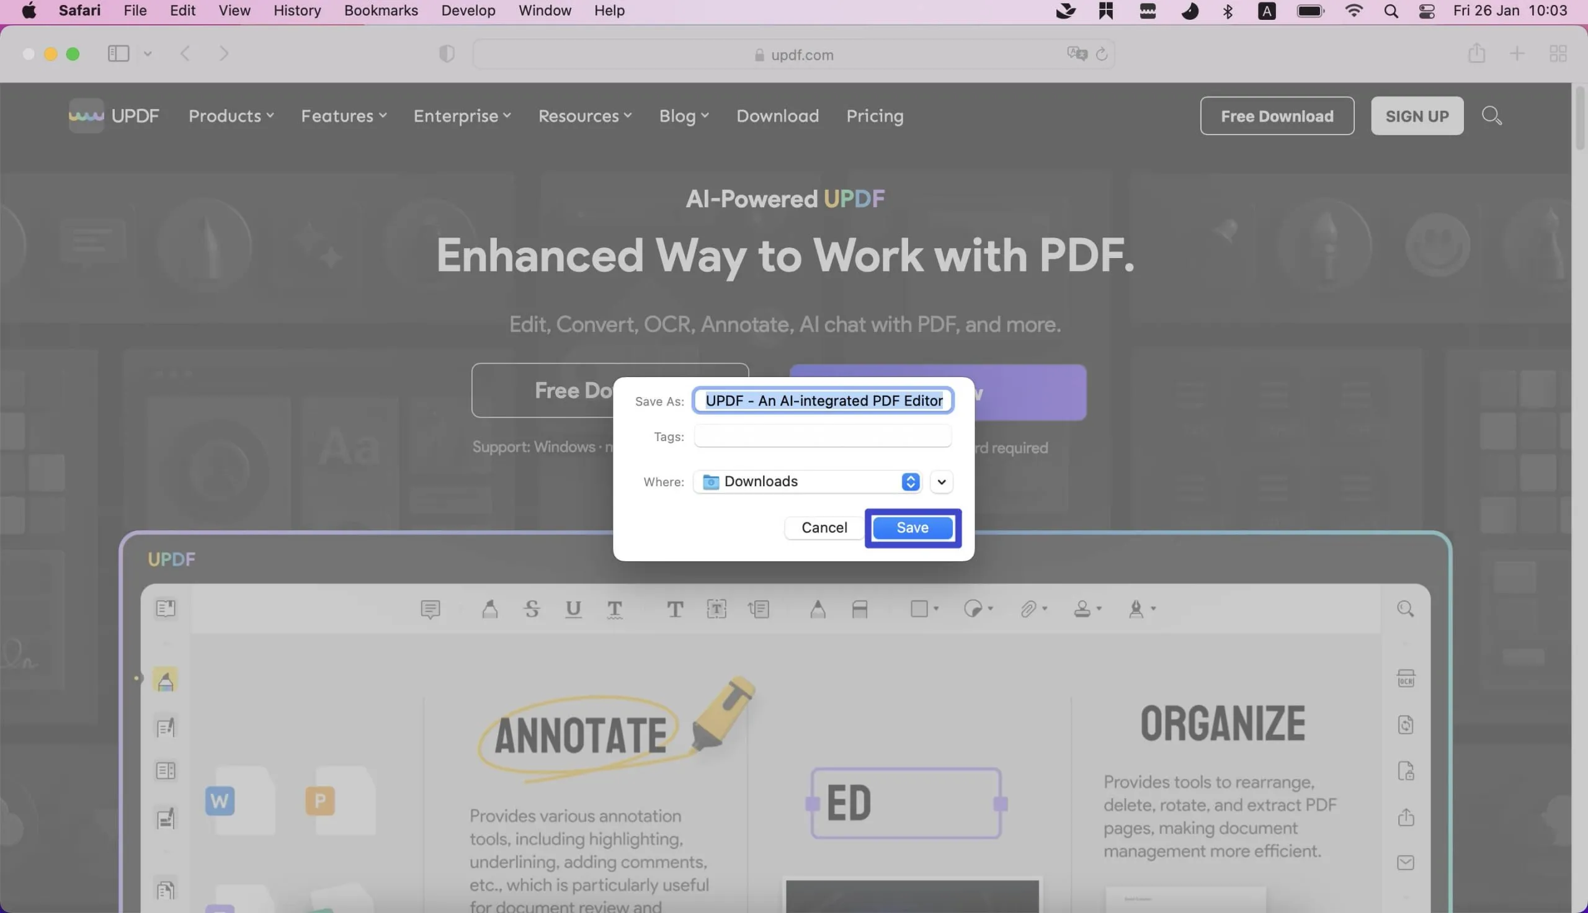Expand the Resources navigation menu
Image resolution: width=1588 pixels, height=913 pixels.
pyautogui.click(x=584, y=115)
